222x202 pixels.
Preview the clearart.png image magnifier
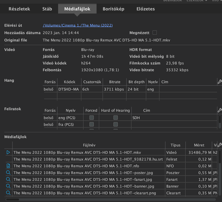8,193
